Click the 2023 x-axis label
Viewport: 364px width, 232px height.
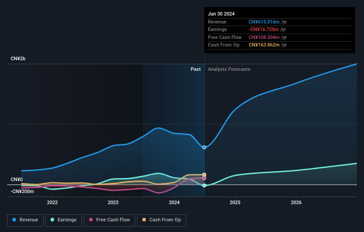click(113, 202)
